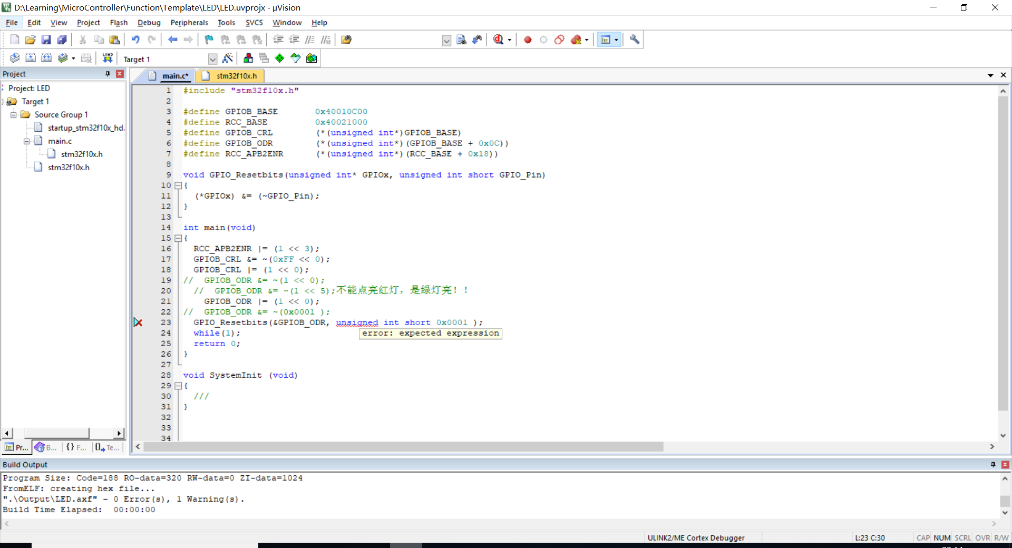Click the editor horizontal scrollbar thumb
Screen dimensions: 1012x548
click(403, 447)
